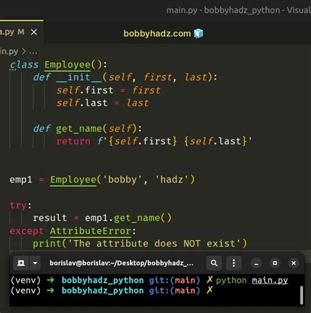
Task: Open the terminal search icon
Action: (214, 262)
